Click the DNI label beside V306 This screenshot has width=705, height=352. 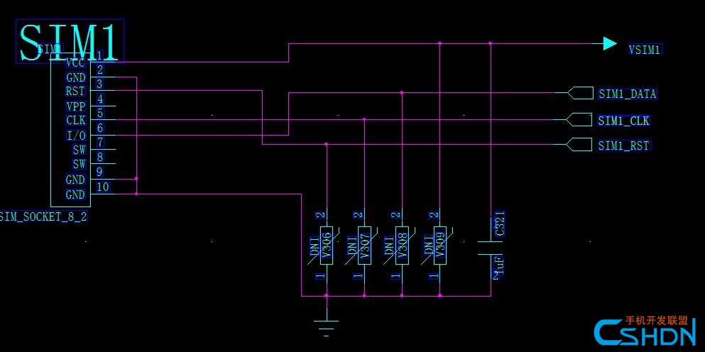click(x=315, y=246)
